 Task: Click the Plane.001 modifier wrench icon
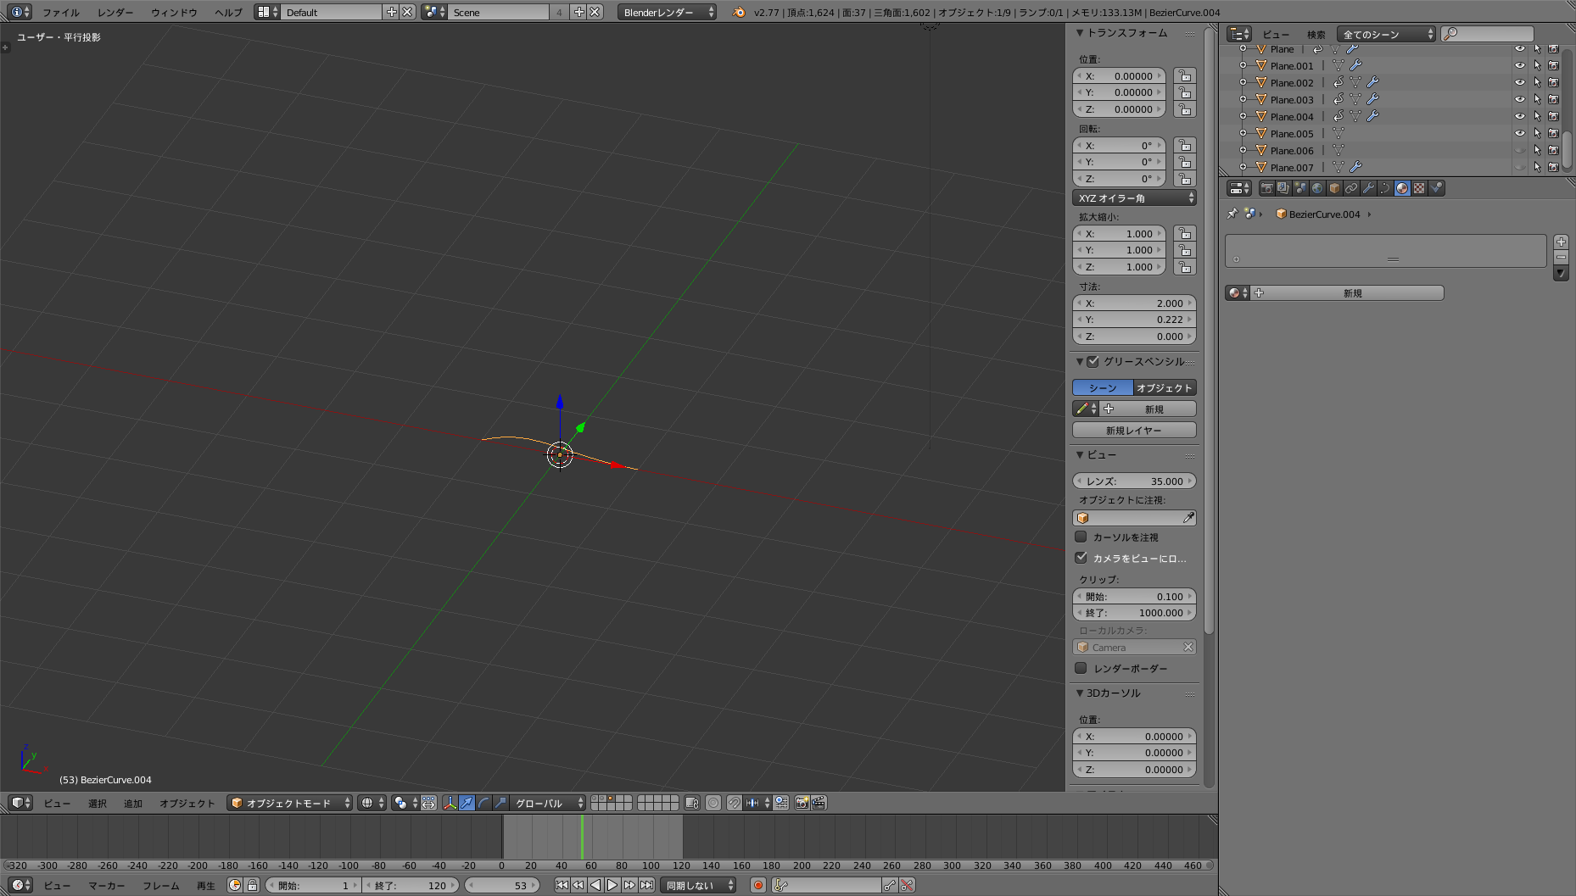(x=1355, y=65)
